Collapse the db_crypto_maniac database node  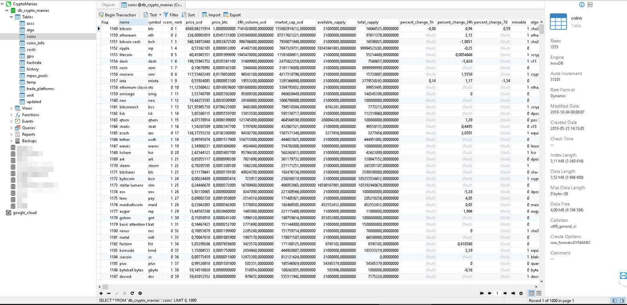coord(7,11)
